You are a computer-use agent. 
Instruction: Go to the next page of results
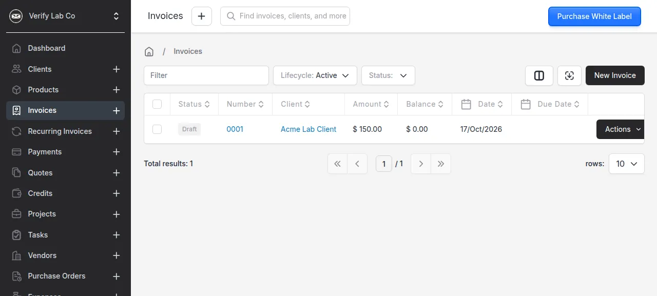421,164
